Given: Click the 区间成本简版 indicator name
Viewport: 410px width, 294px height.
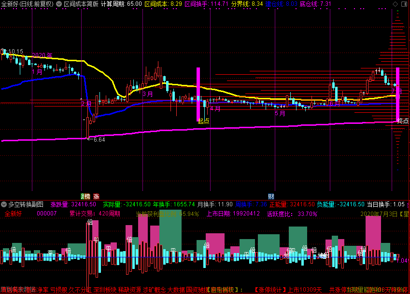Looking at the screenshot, I should point(81,4).
